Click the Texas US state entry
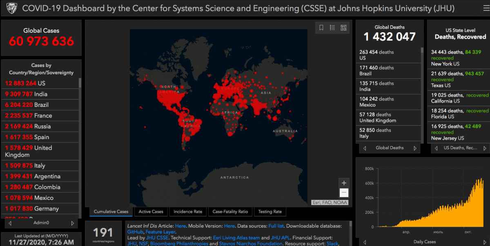The image size is (490, 246). pyautogui.click(x=458, y=80)
